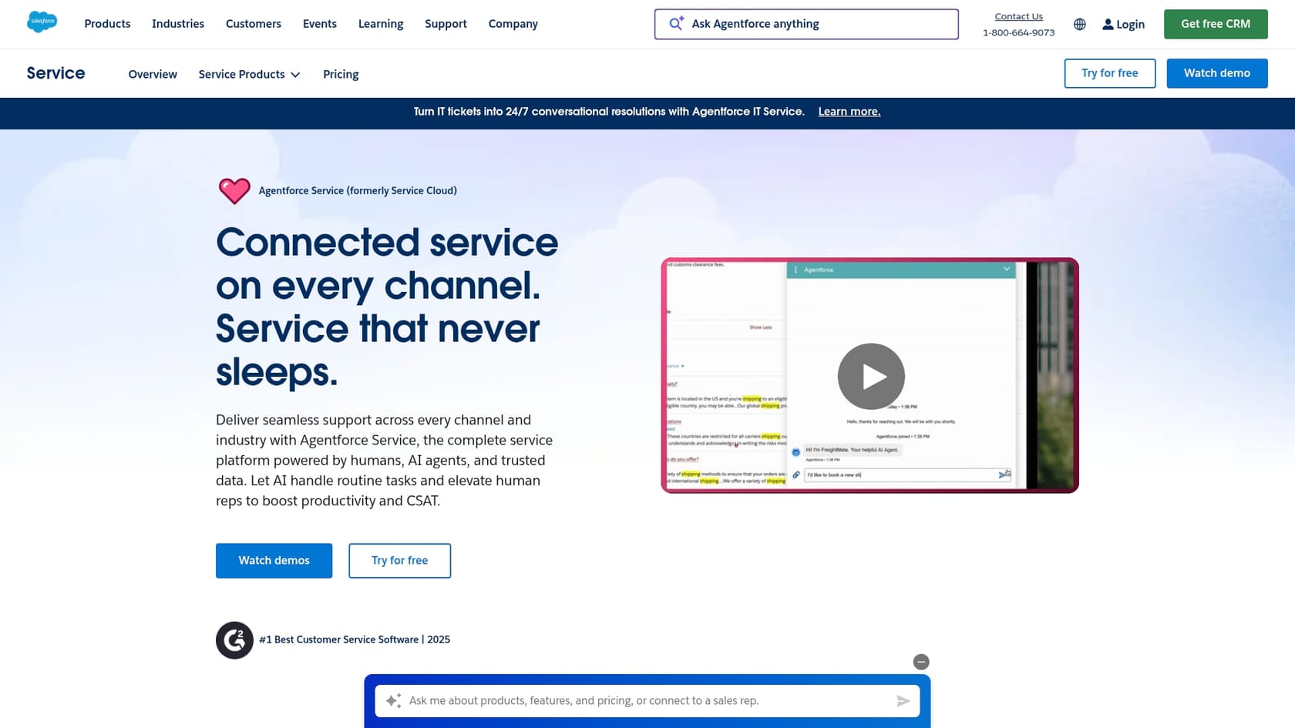Image resolution: width=1295 pixels, height=728 pixels.
Task: Open the language selector globe icon
Action: [1079, 24]
